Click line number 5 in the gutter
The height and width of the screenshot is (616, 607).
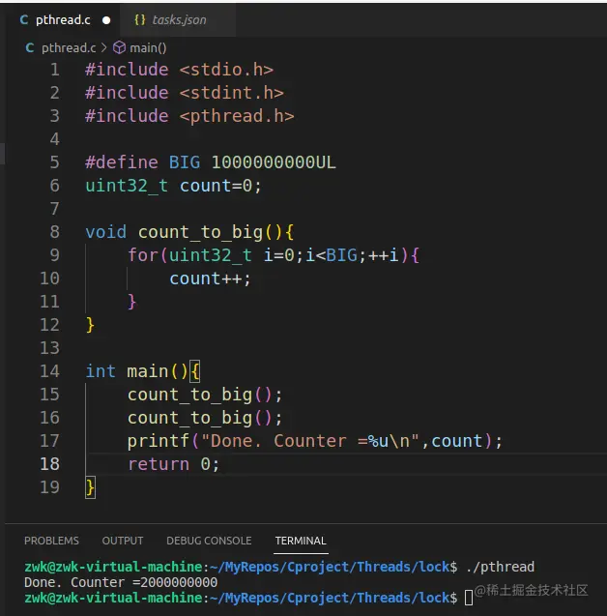55,162
